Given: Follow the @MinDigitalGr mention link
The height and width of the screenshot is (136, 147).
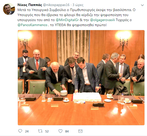Looking at the screenshot, I should click(67, 20).
